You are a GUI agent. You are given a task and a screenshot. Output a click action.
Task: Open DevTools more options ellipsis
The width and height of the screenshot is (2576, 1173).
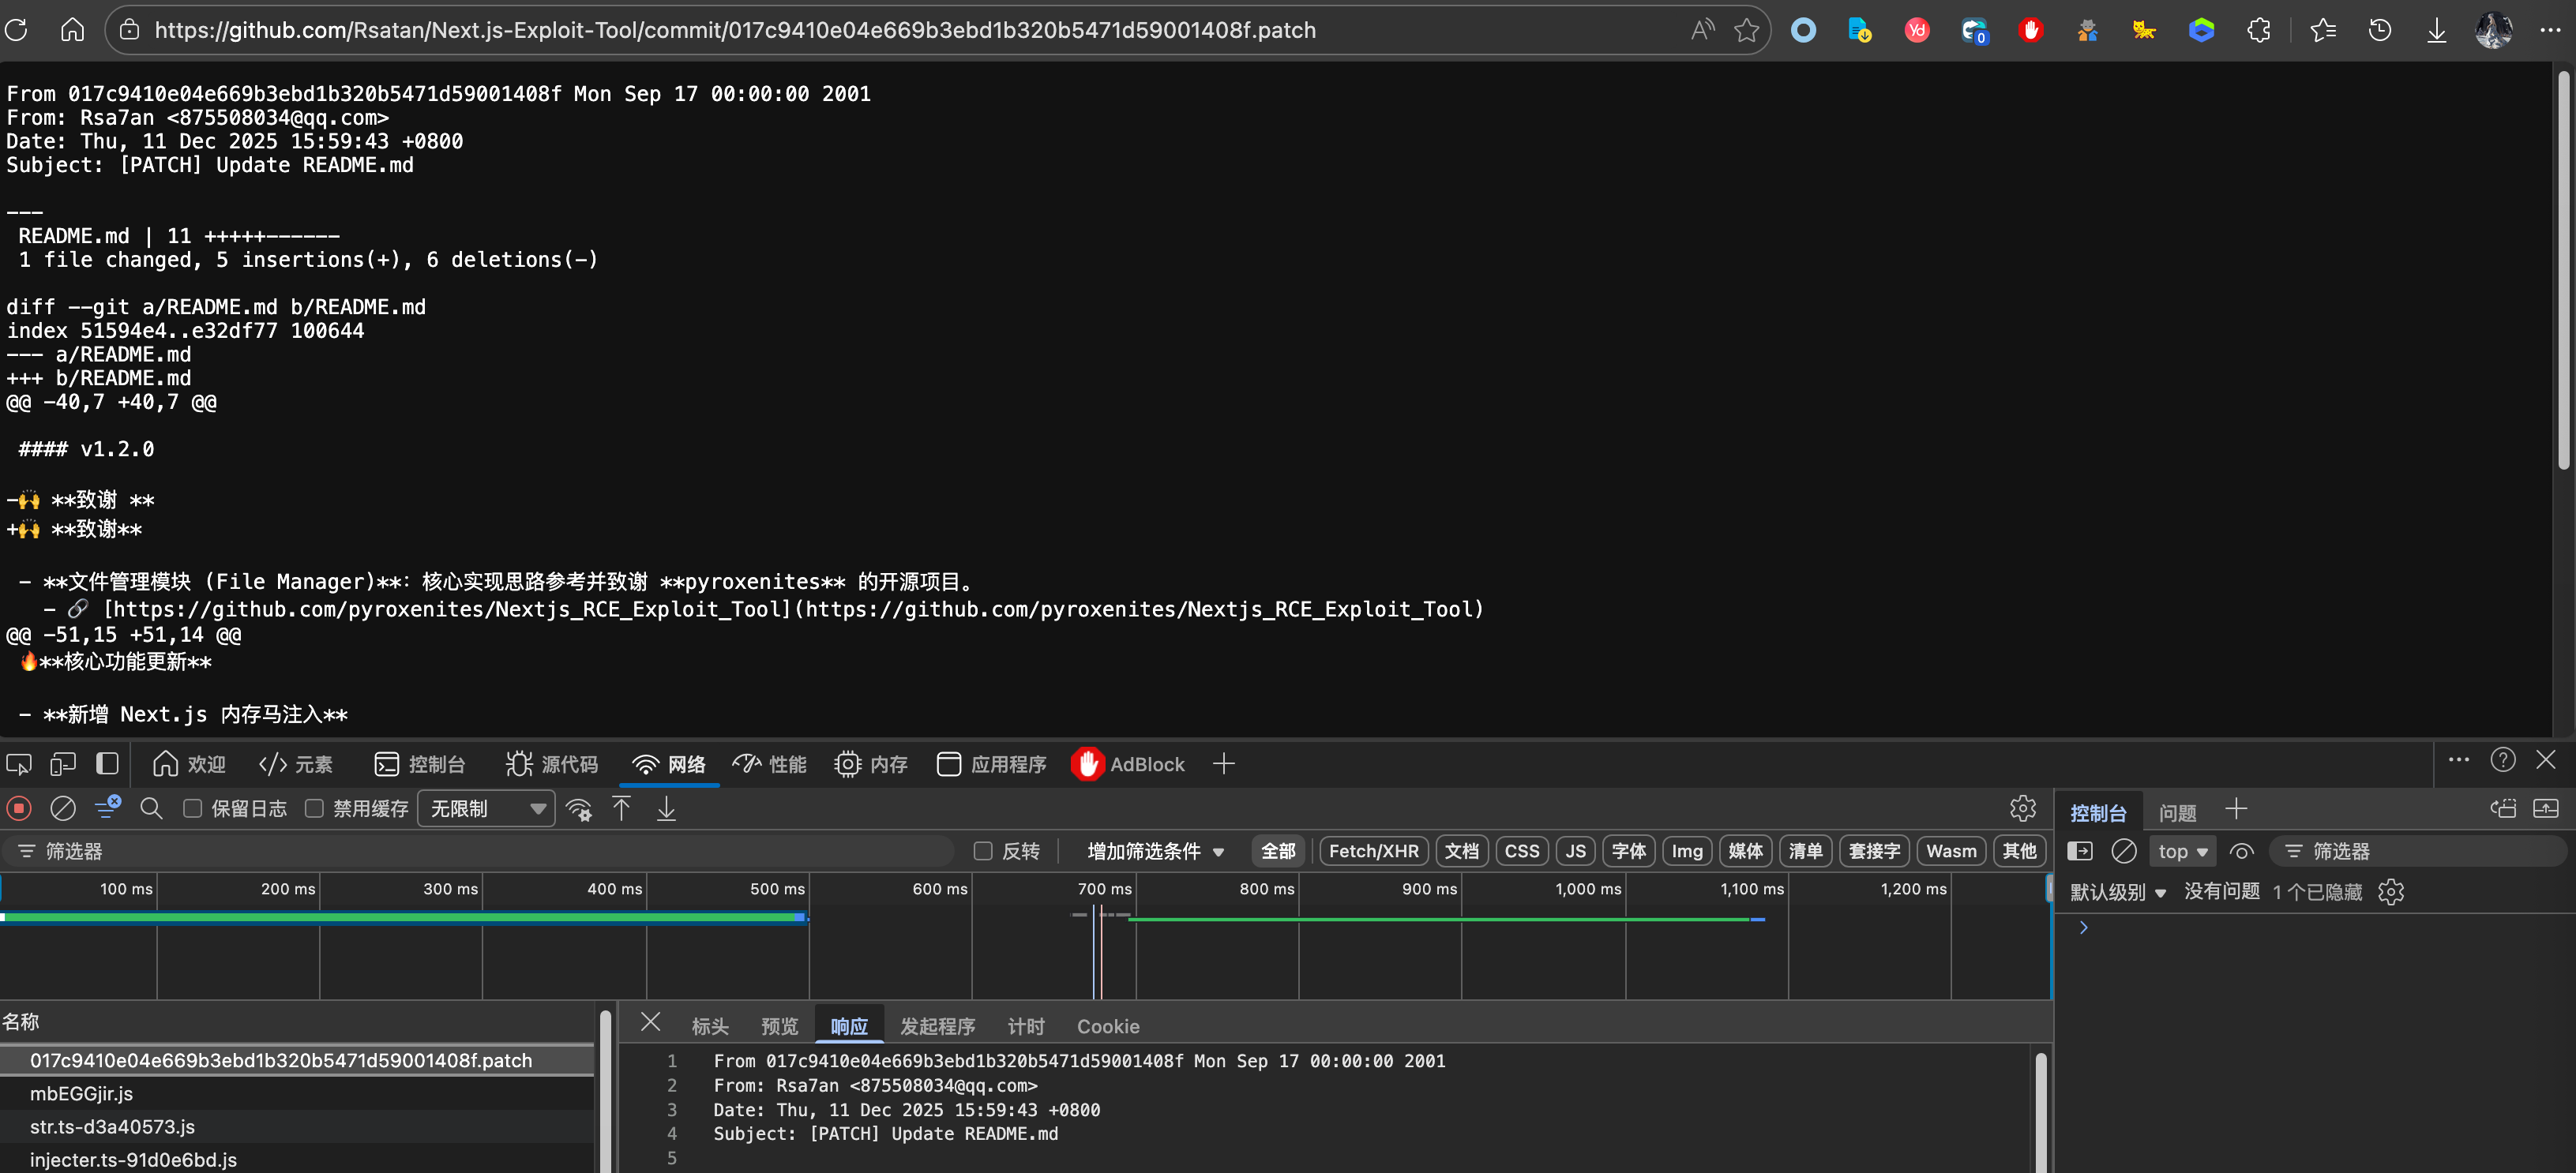click(2459, 760)
